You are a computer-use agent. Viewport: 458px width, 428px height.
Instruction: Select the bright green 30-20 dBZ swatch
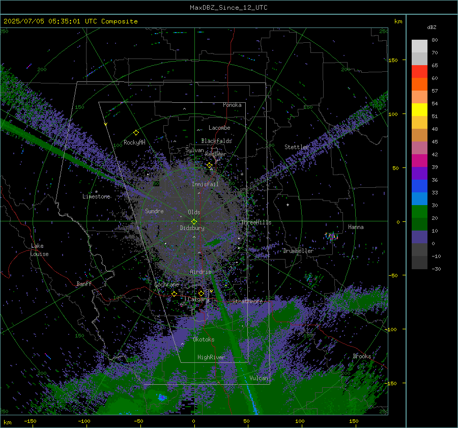click(x=419, y=212)
